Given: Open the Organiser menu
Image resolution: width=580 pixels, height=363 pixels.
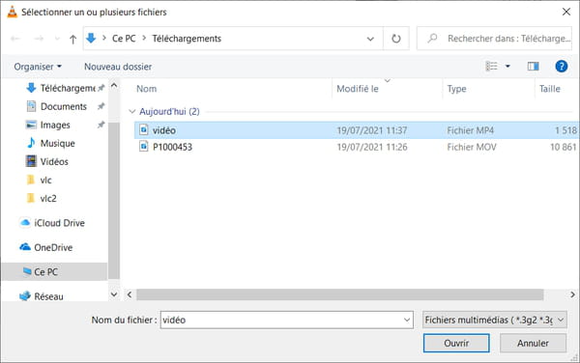Looking at the screenshot, I should 38,67.
